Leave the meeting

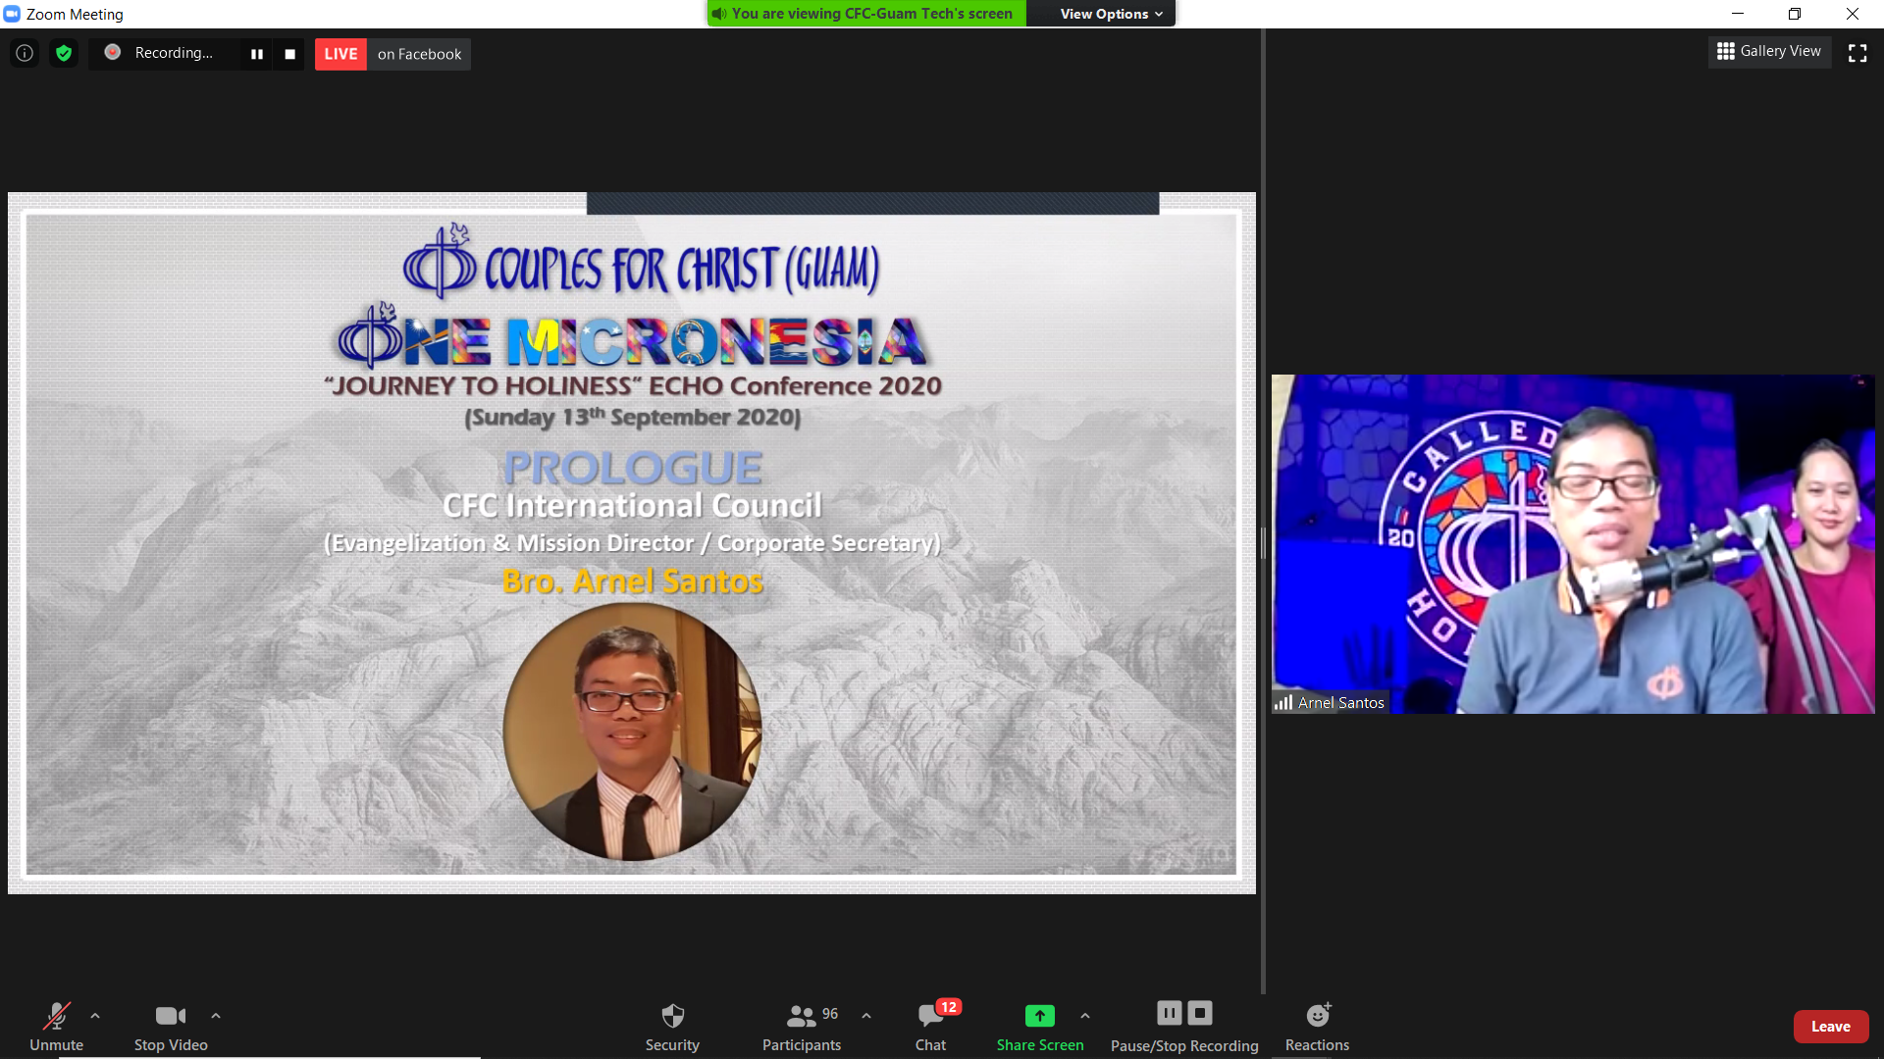tap(1831, 1027)
